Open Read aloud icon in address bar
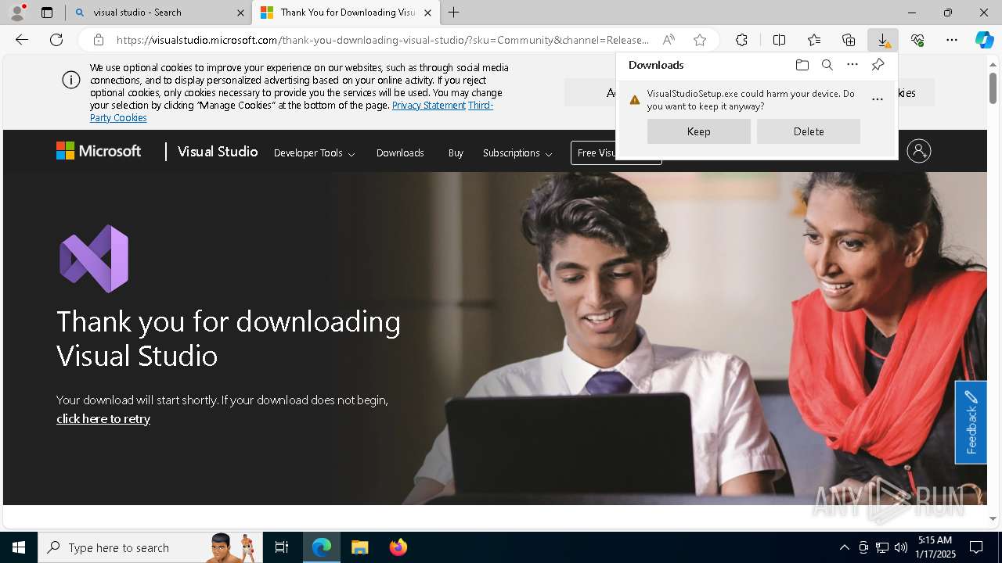1002x563 pixels. click(x=668, y=40)
